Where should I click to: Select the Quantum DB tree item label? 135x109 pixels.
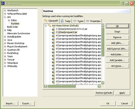13,50
